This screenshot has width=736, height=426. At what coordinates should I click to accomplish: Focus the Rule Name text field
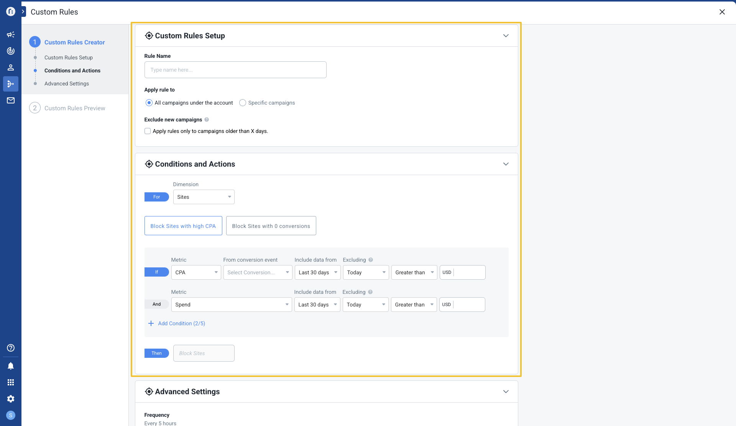tap(235, 70)
